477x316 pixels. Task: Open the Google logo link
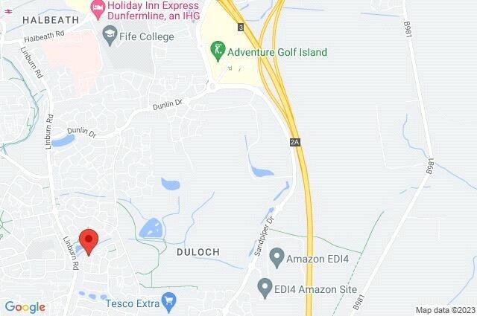[25, 307]
